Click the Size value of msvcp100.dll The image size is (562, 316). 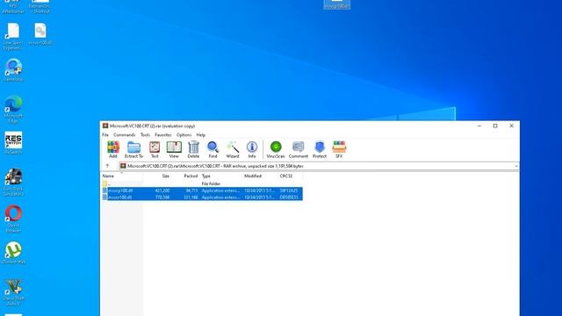(x=162, y=190)
